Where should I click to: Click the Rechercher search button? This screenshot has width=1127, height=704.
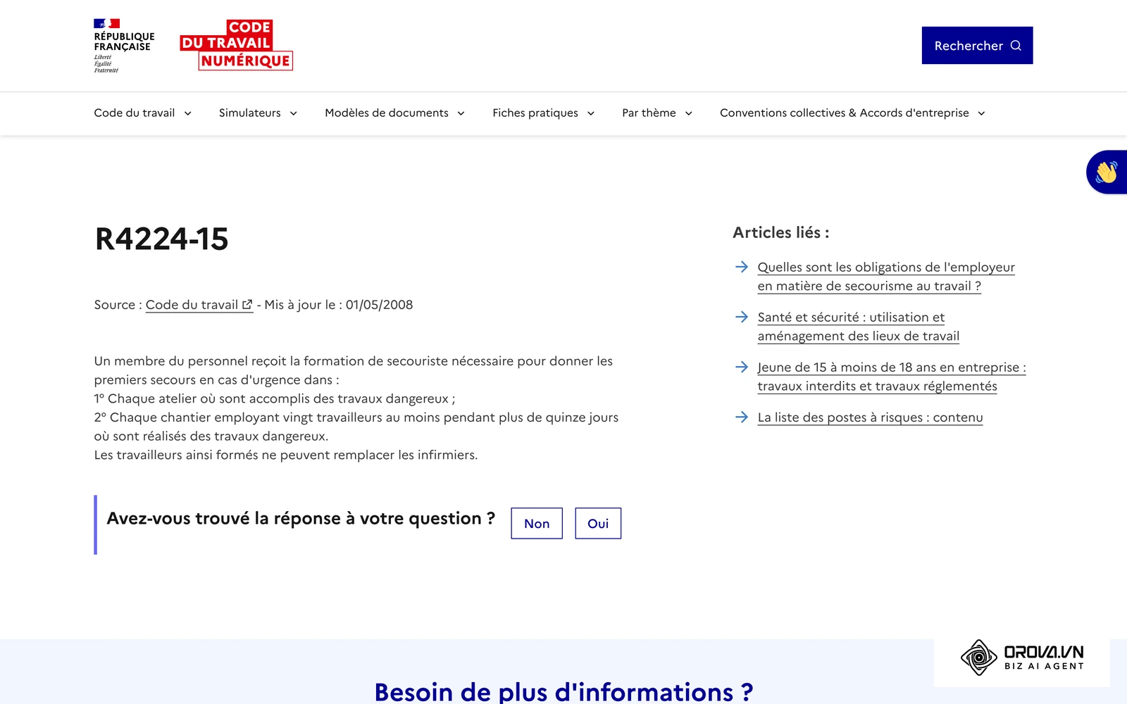pos(977,46)
